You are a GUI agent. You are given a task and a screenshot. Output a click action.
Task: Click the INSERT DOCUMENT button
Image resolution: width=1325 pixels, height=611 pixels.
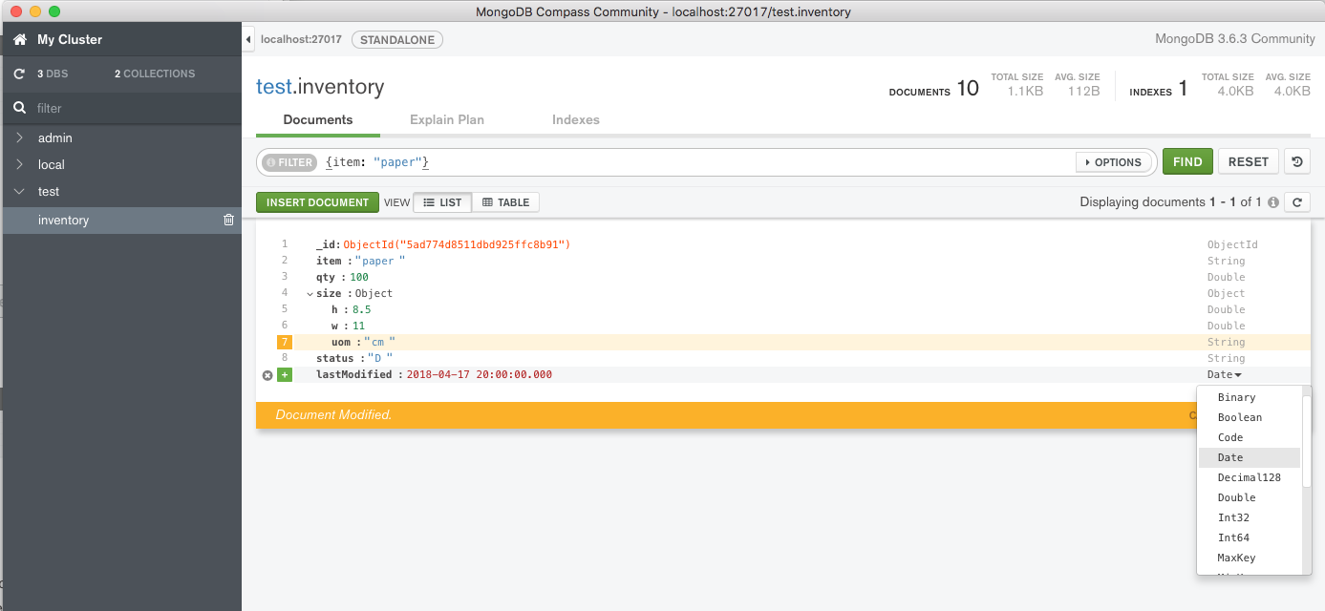tap(317, 201)
